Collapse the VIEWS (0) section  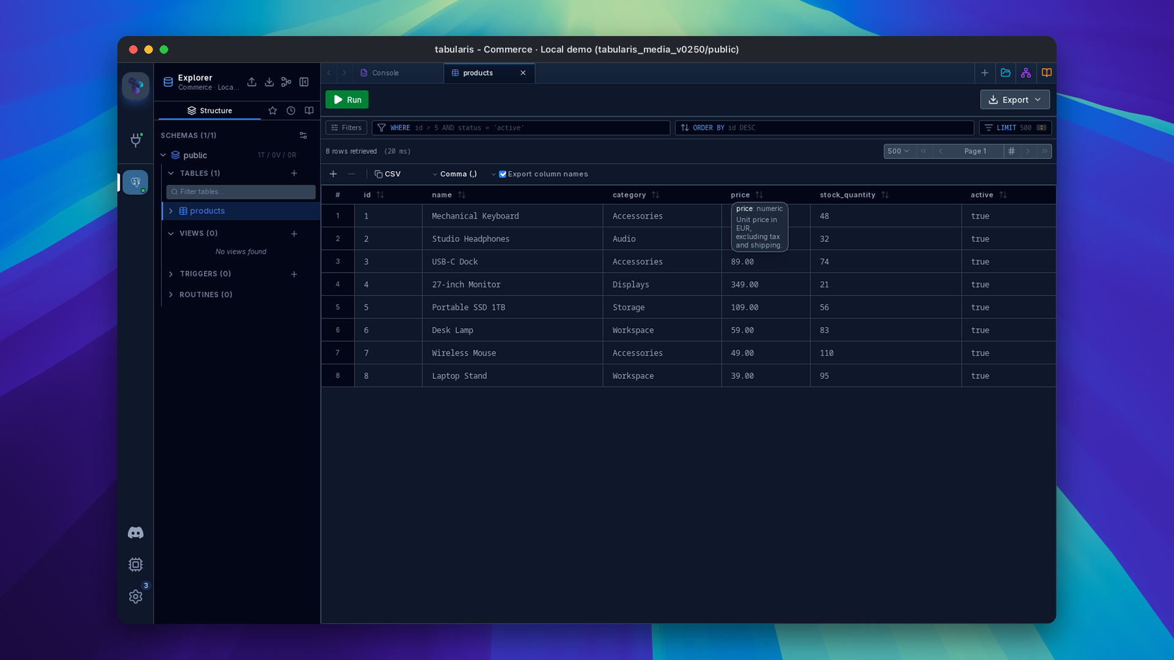click(171, 233)
